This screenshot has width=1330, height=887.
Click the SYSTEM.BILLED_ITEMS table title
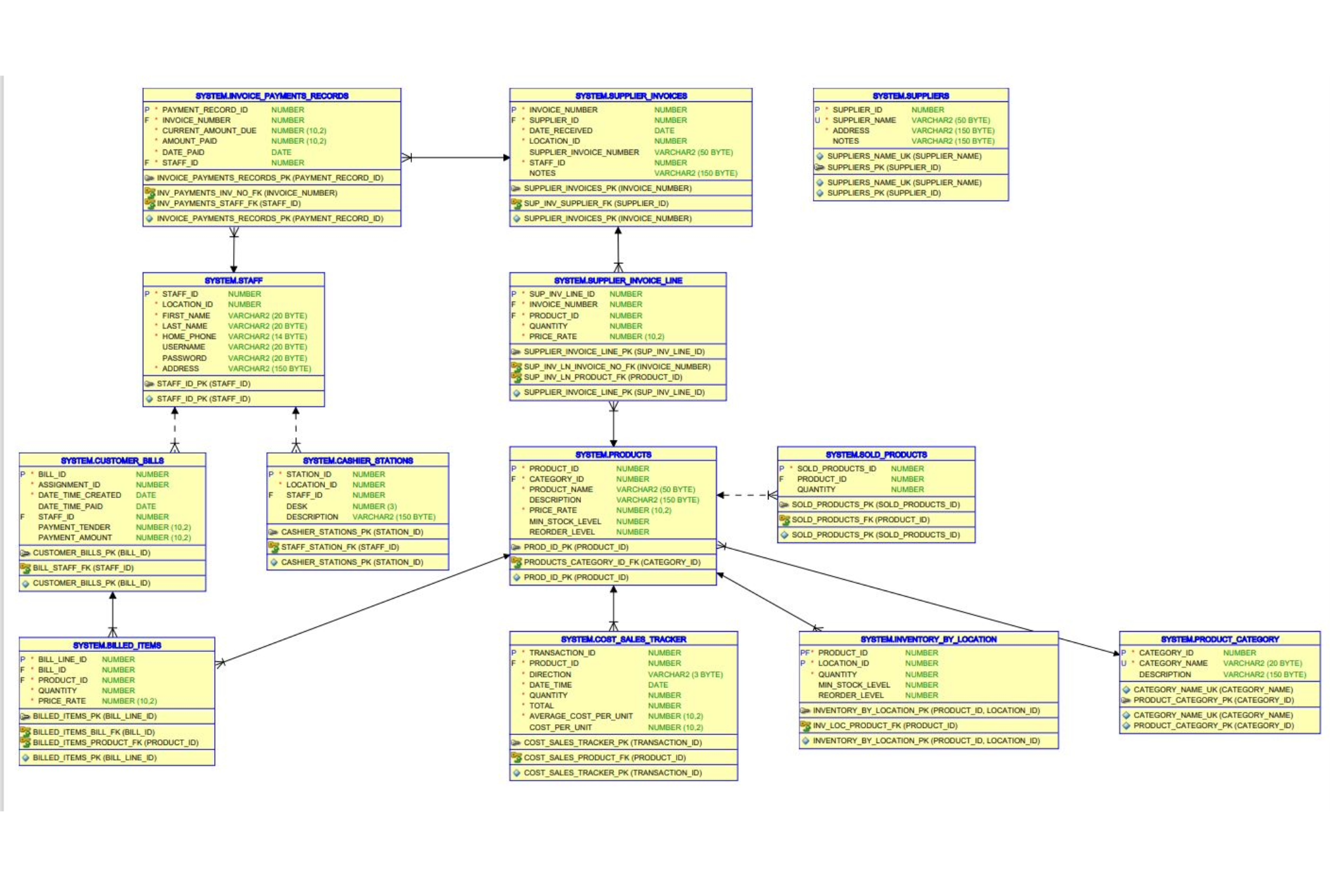[x=117, y=645]
